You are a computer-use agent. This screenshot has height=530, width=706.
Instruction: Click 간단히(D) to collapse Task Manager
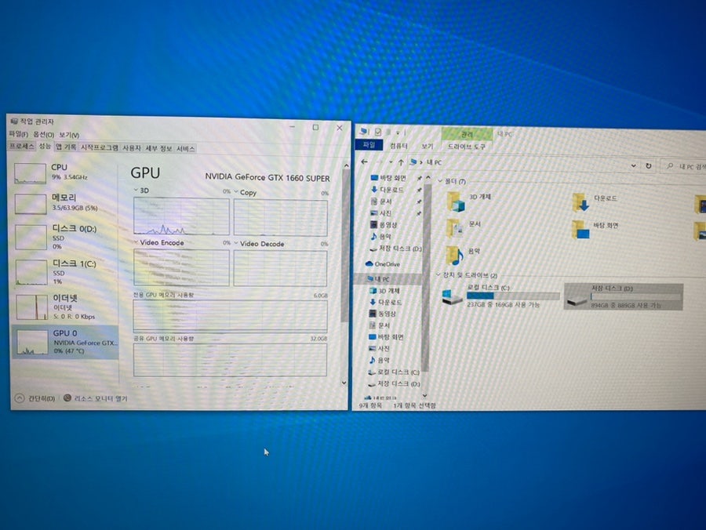click(35, 398)
